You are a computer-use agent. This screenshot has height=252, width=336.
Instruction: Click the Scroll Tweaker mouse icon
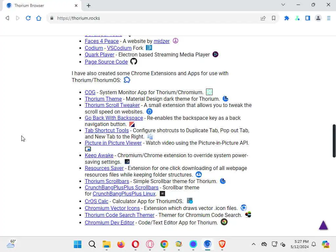pyautogui.click(x=149, y=112)
